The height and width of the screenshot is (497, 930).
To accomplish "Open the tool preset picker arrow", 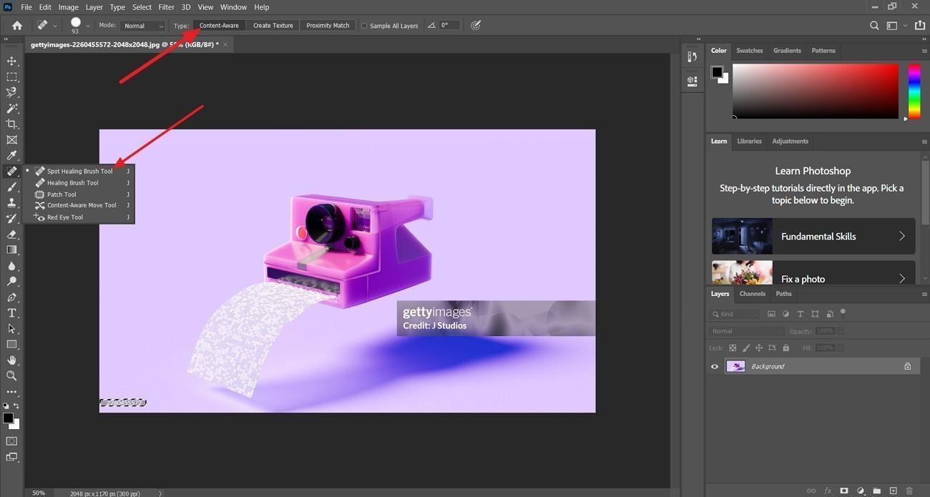I will coord(55,26).
